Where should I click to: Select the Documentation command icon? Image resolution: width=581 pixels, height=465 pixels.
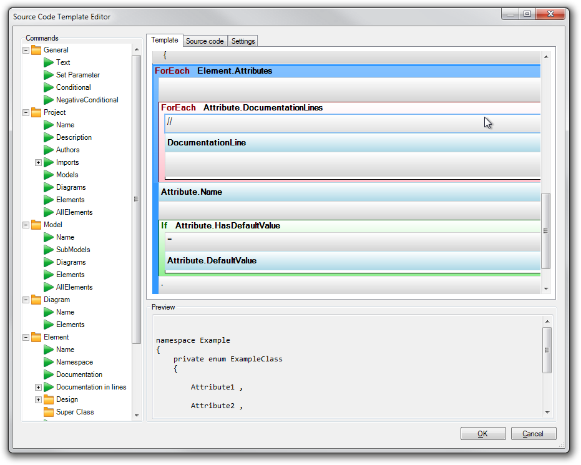(49, 374)
